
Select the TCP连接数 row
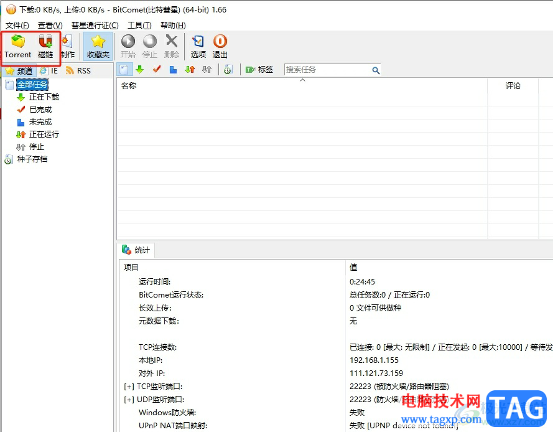pos(337,347)
